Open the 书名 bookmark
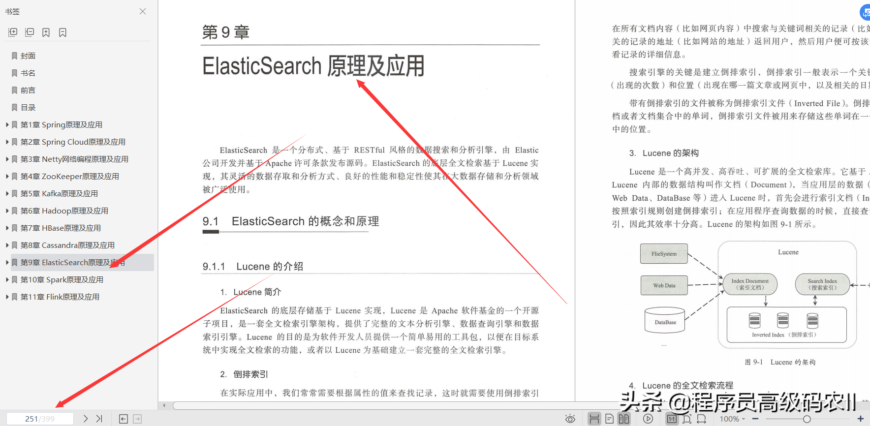The image size is (870, 426). (28, 73)
